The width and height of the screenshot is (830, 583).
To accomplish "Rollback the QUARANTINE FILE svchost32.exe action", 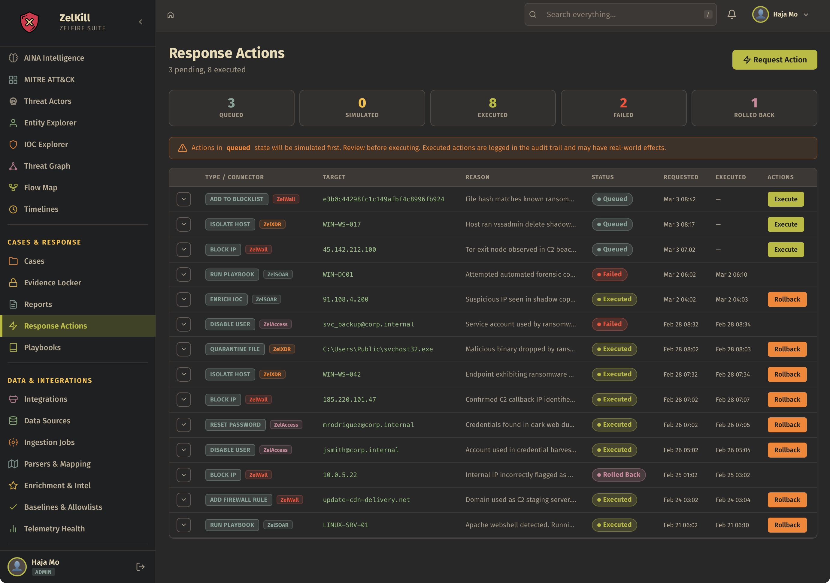I will pyautogui.click(x=787, y=349).
